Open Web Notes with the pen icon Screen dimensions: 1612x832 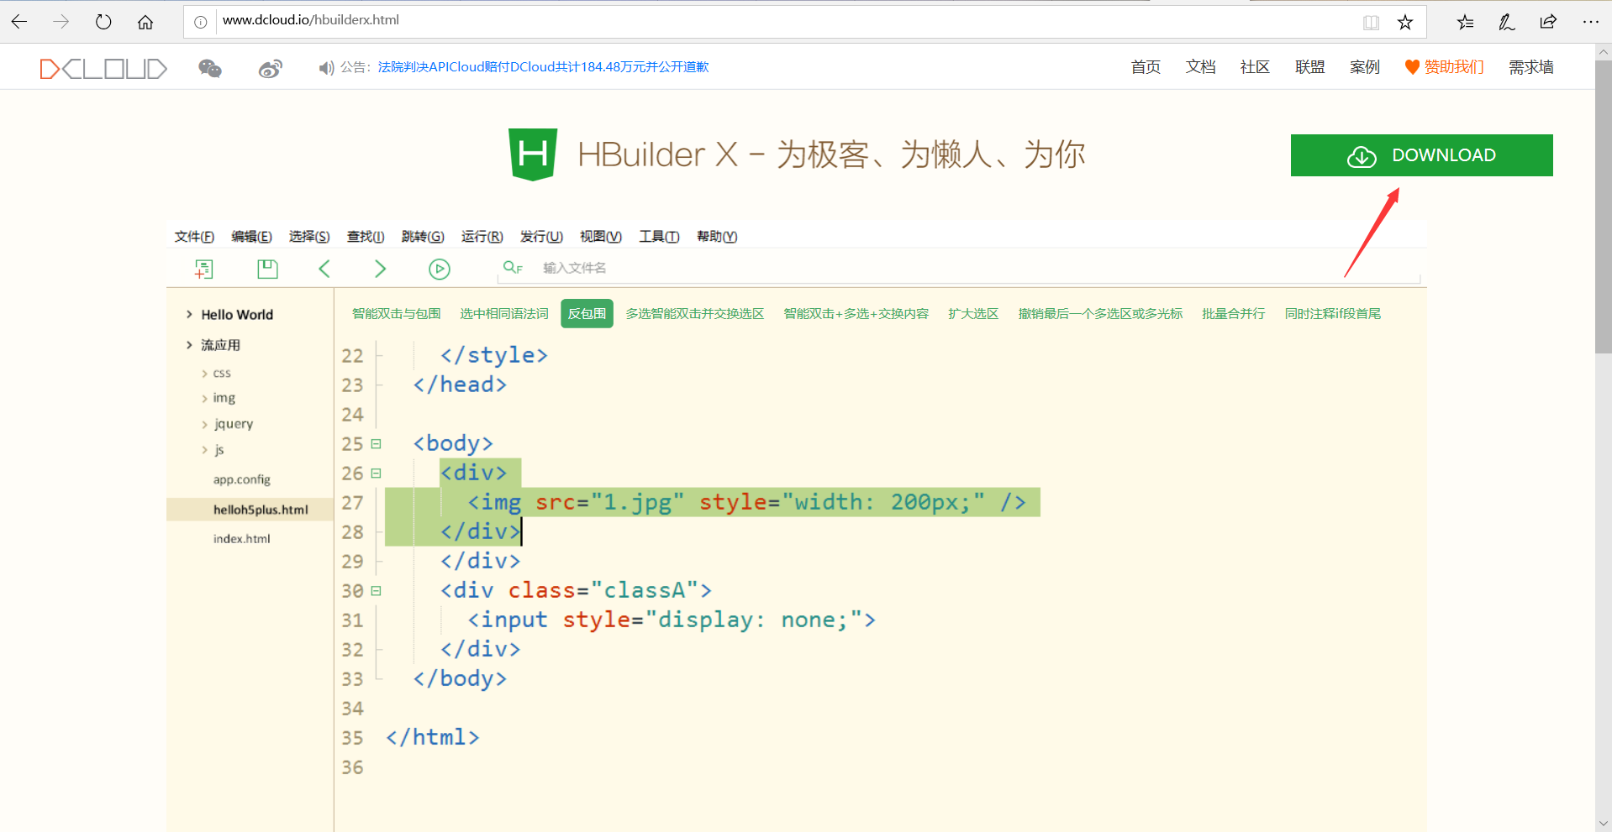pyautogui.click(x=1505, y=22)
